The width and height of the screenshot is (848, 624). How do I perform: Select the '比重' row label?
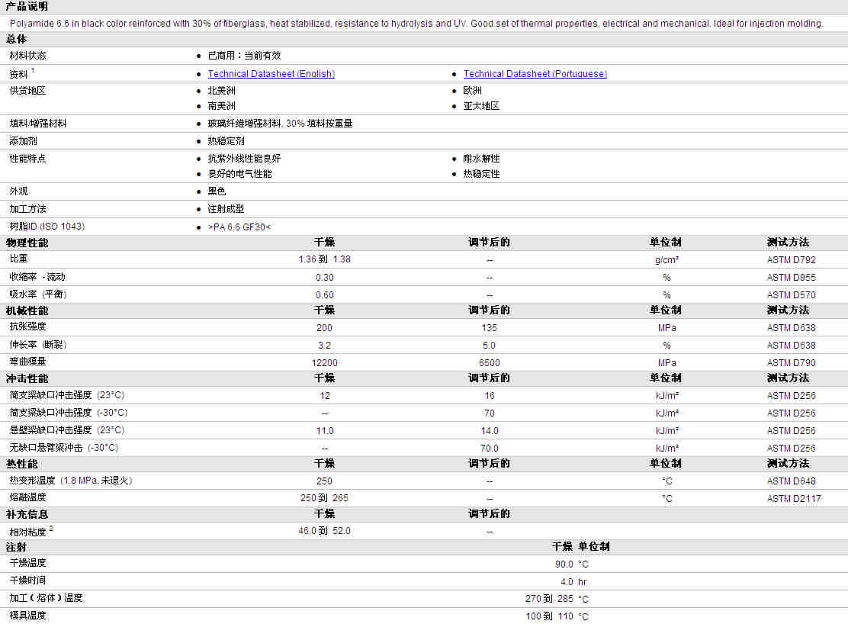click(x=18, y=259)
